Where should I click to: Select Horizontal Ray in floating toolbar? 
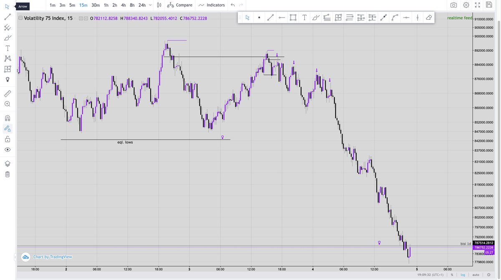(x=282, y=18)
